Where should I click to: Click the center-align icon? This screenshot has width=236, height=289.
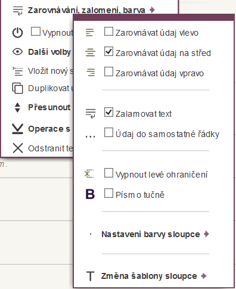90,52
